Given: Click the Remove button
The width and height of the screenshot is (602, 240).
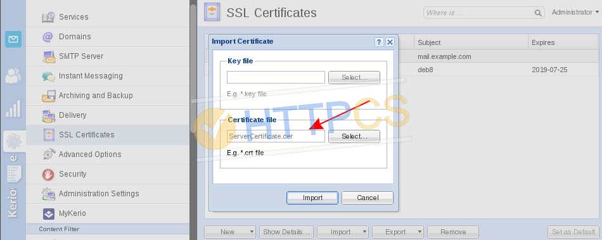Looking at the screenshot, I should [453, 232].
